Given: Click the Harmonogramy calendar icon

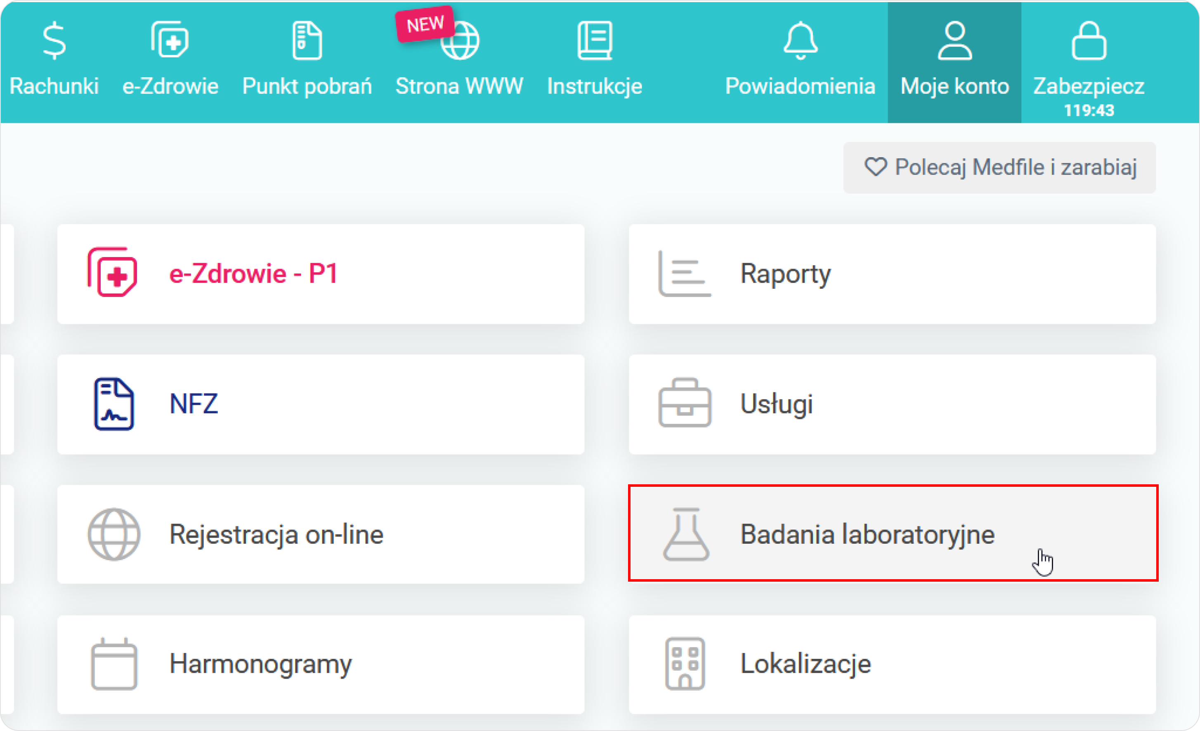Looking at the screenshot, I should click(114, 664).
